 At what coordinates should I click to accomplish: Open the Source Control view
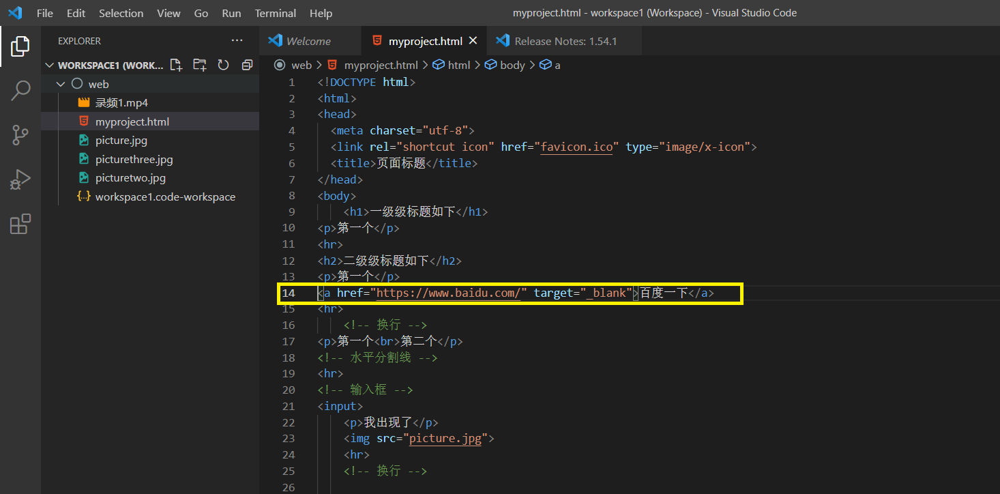point(20,135)
